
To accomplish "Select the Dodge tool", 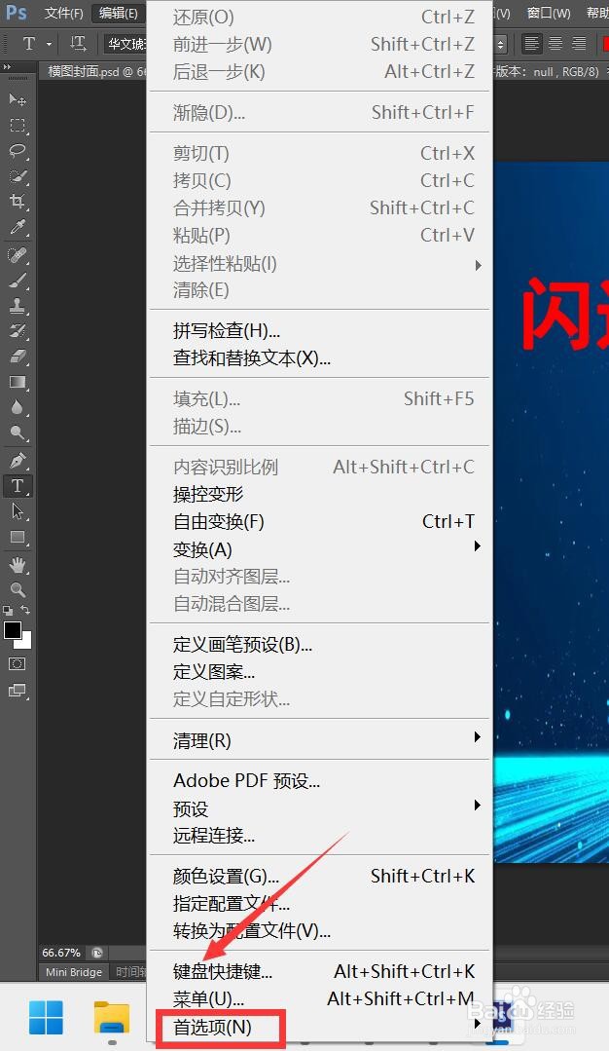I will coord(18,433).
